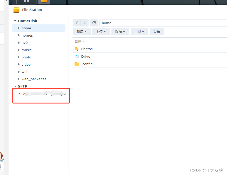Click the orange folder taskbar icon

coord(44,2)
